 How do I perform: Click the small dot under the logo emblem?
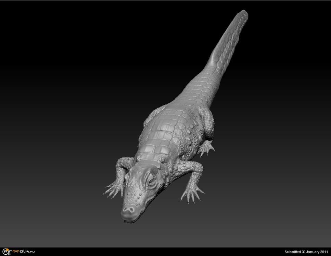pos(9,254)
